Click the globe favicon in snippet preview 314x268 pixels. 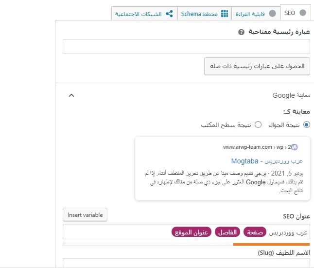click(x=295, y=147)
